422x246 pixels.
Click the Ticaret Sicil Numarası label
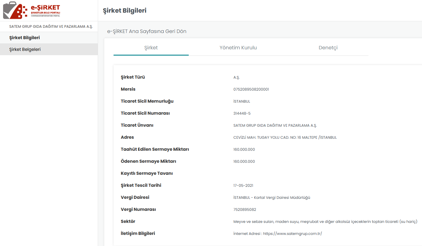(145, 113)
